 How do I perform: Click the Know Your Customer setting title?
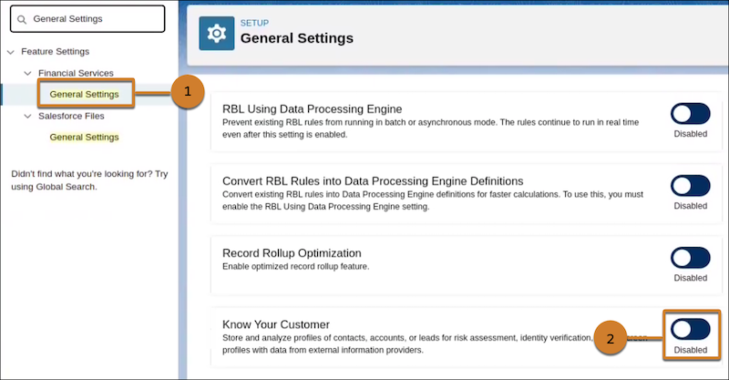click(x=276, y=324)
